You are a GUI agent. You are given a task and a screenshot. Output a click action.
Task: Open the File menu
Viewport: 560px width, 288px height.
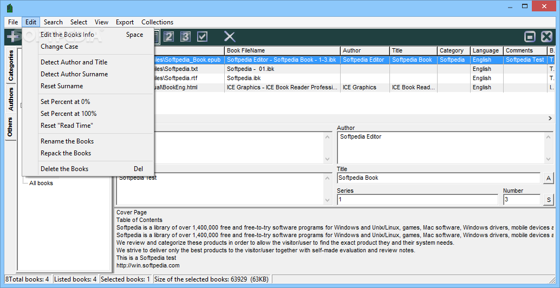point(13,22)
